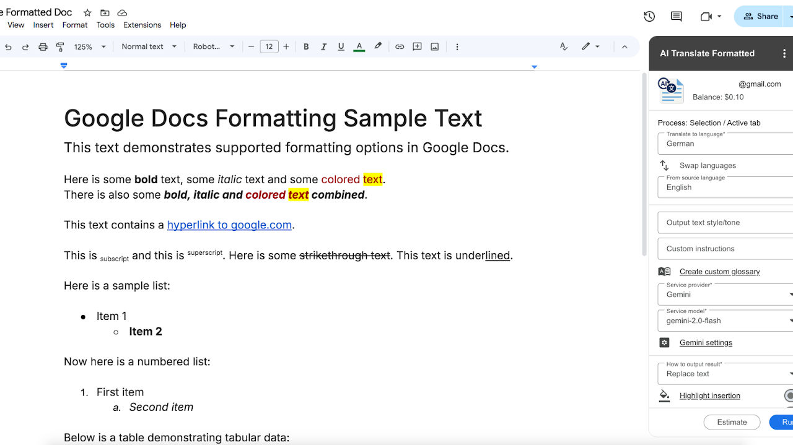Insert an image from toolbar

[x=435, y=47]
